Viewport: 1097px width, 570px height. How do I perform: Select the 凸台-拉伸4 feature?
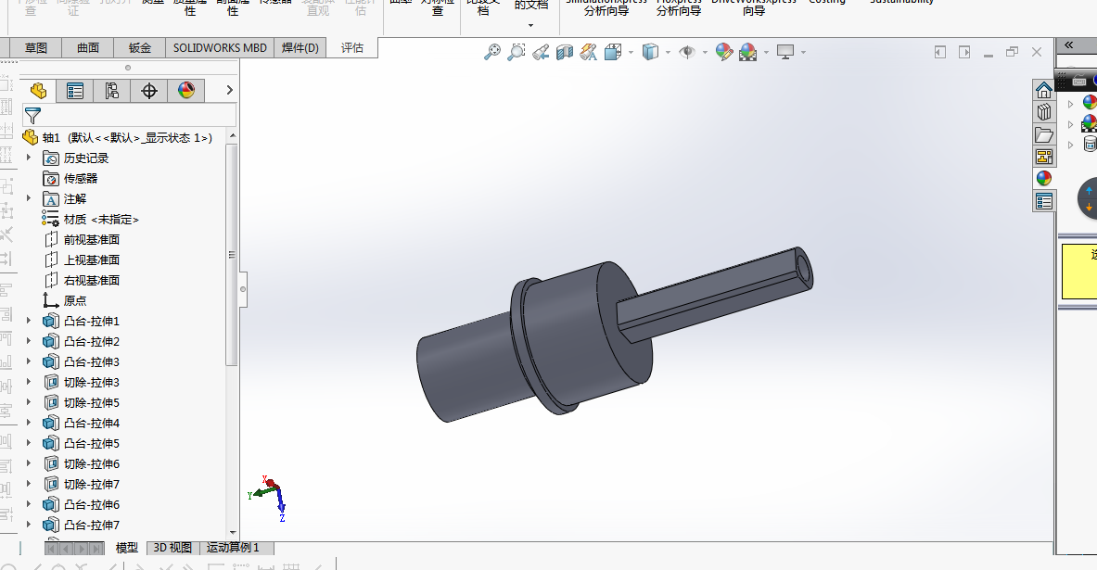coord(92,423)
